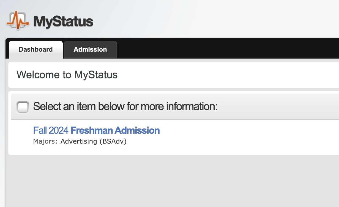Click "MyStatus" within the welcome heading
Screen dimensions: 339x207
[x=96, y=75]
